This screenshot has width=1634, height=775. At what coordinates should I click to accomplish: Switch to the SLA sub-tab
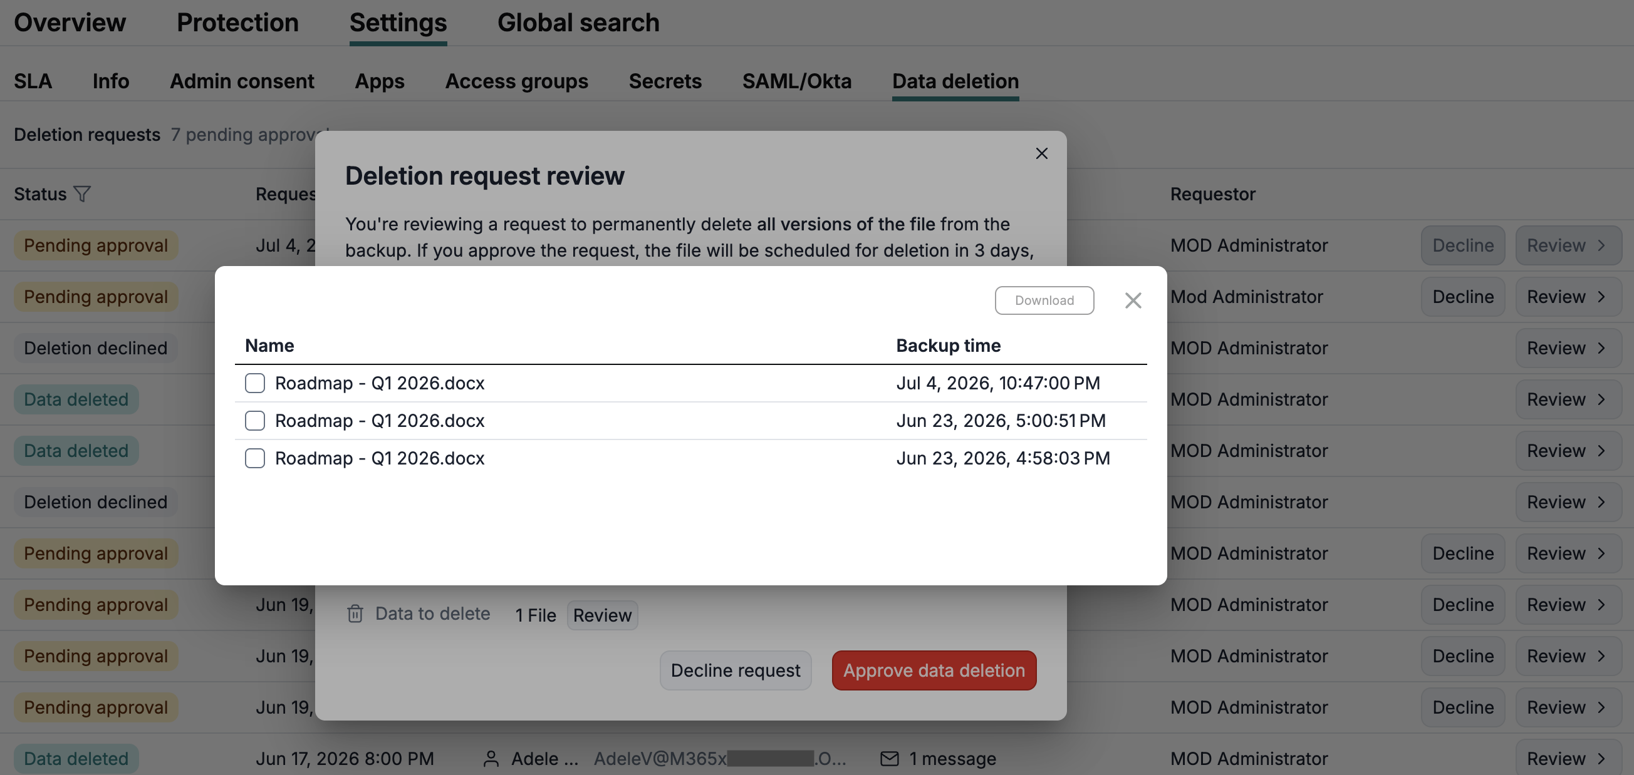[x=33, y=81]
